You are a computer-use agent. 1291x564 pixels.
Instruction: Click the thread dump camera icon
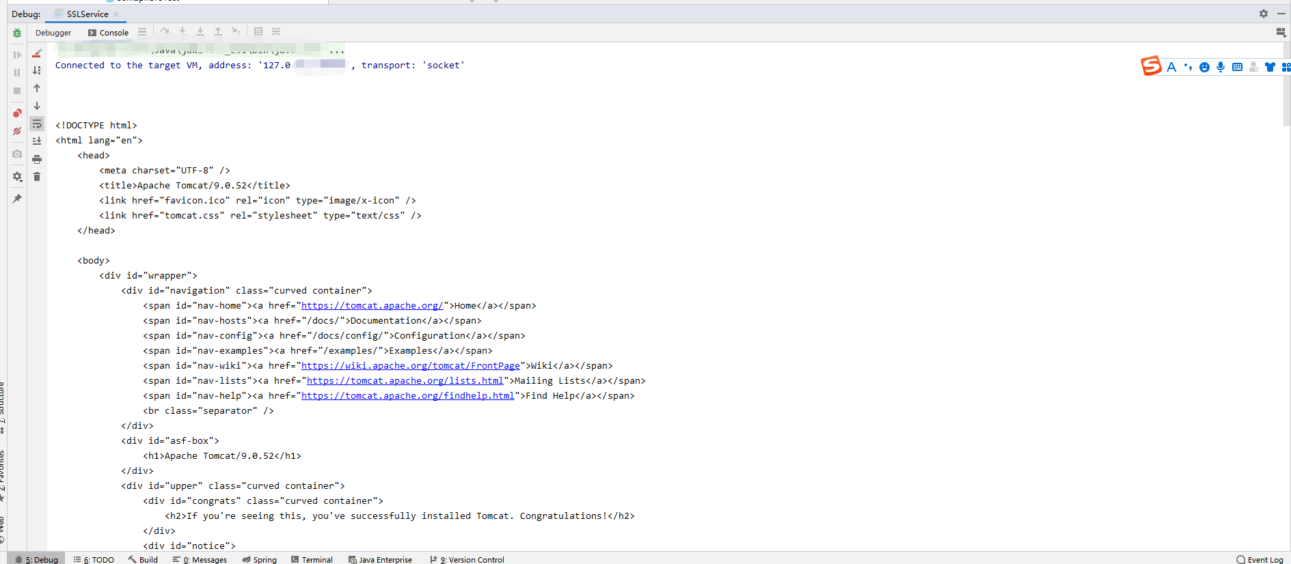[17, 154]
